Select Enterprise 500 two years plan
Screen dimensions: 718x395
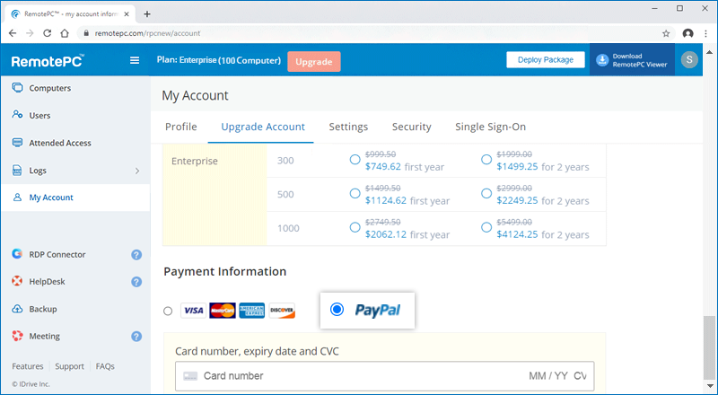[x=486, y=193]
